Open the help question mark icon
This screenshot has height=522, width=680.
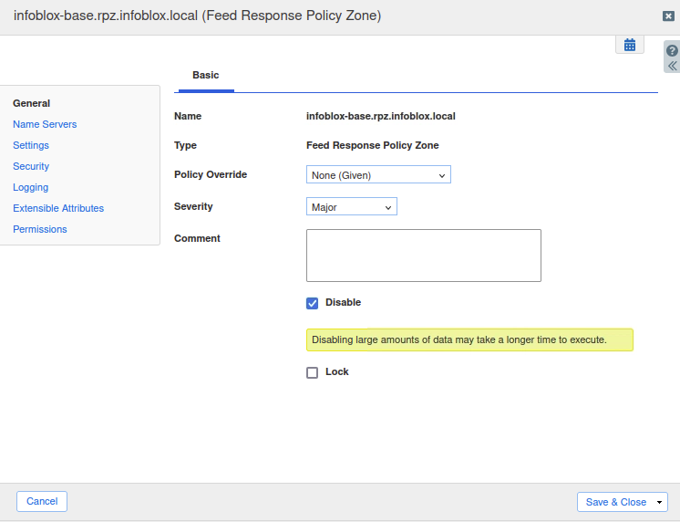coord(672,51)
